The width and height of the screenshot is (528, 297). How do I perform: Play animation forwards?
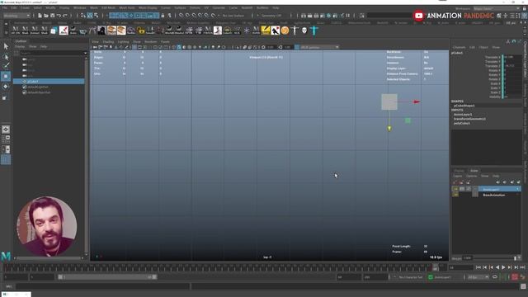[x=503, y=267]
